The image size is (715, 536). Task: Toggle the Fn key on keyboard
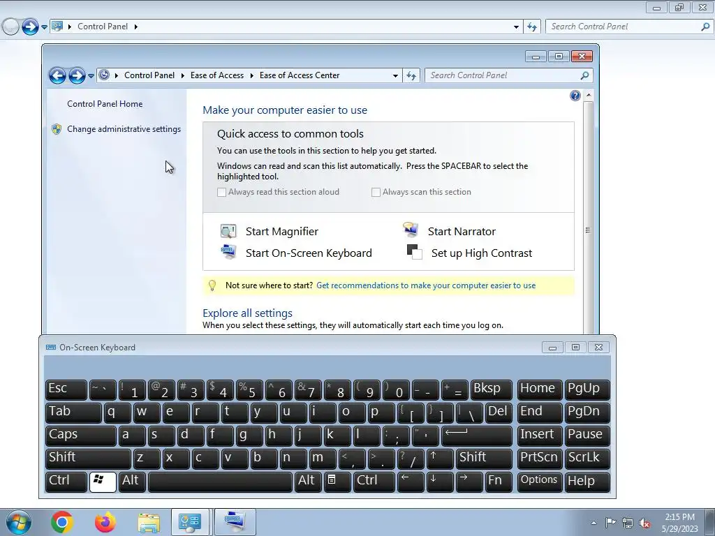tap(499, 482)
